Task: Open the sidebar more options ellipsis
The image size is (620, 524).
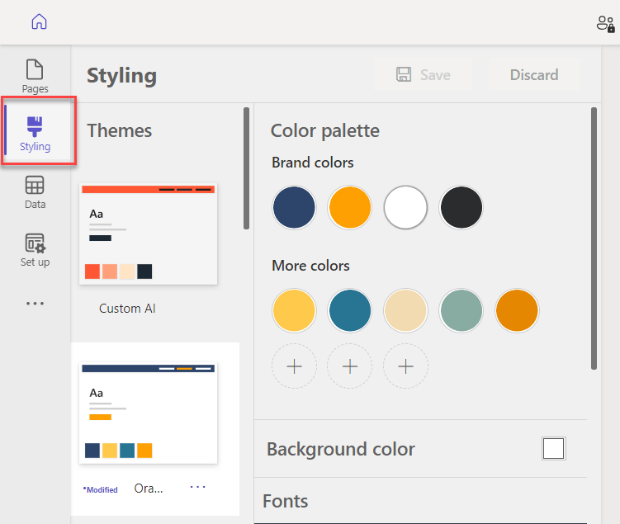Action: (35, 304)
